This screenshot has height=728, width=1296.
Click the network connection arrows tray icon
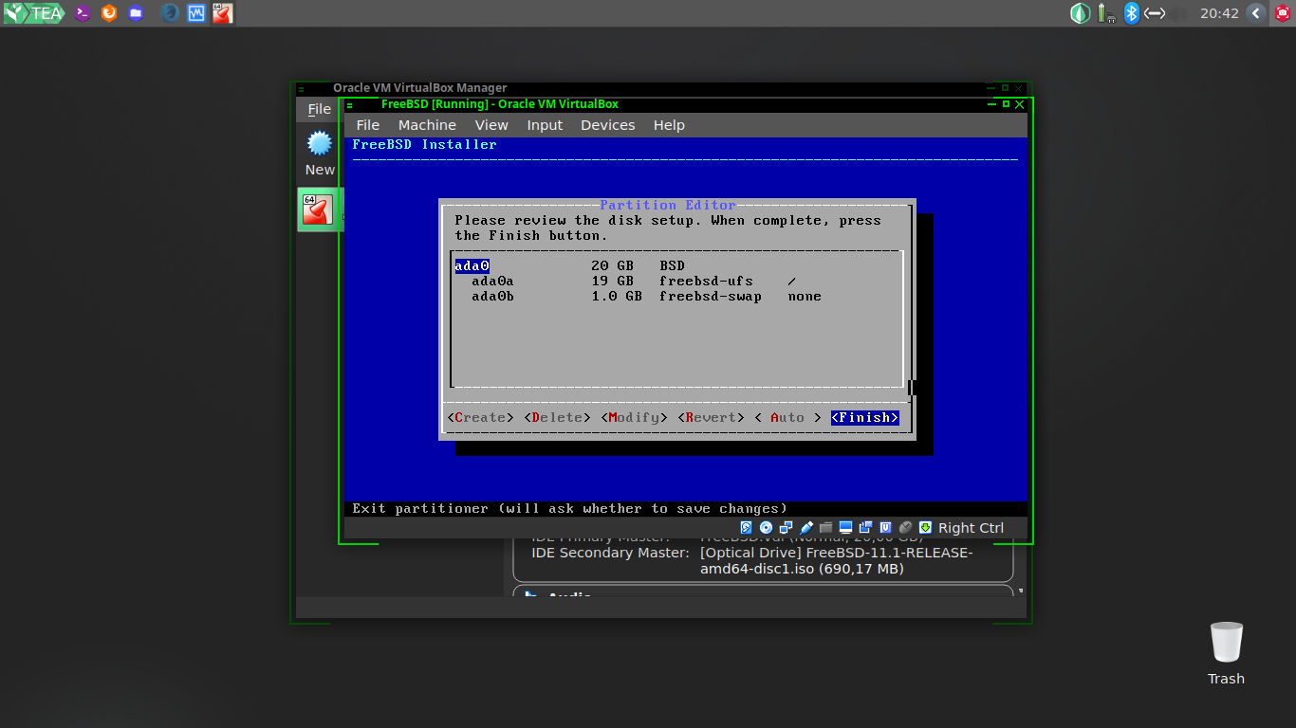[x=1155, y=13]
